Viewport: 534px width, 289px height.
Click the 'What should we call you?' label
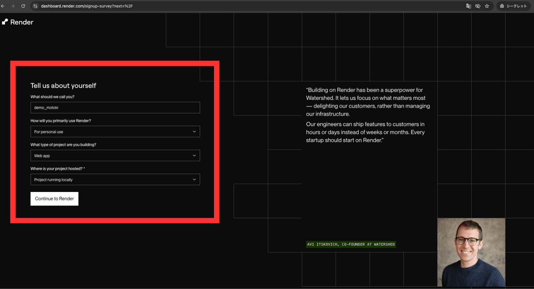click(x=53, y=97)
